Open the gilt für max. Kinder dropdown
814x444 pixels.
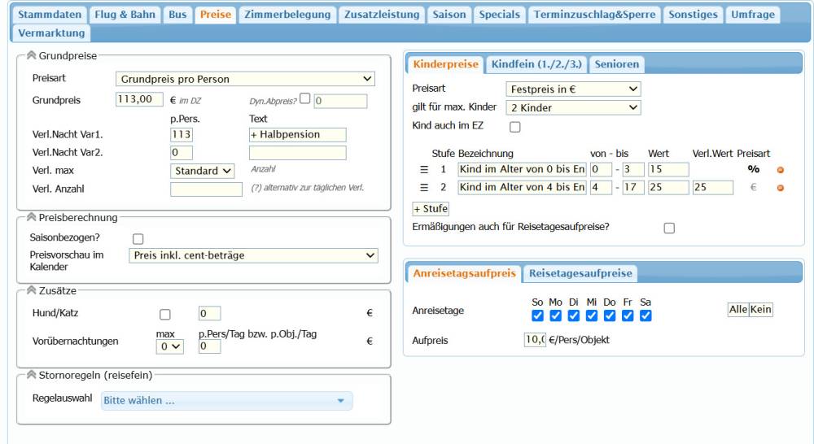click(x=573, y=108)
